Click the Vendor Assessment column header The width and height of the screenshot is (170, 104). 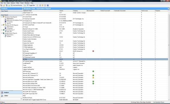click(107, 11)
